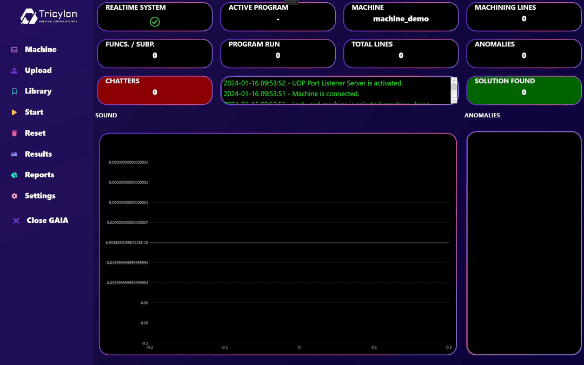Click the Upload arrow icon
The image size is (584, 365).
pyautogui.click(x=15, y=70)
